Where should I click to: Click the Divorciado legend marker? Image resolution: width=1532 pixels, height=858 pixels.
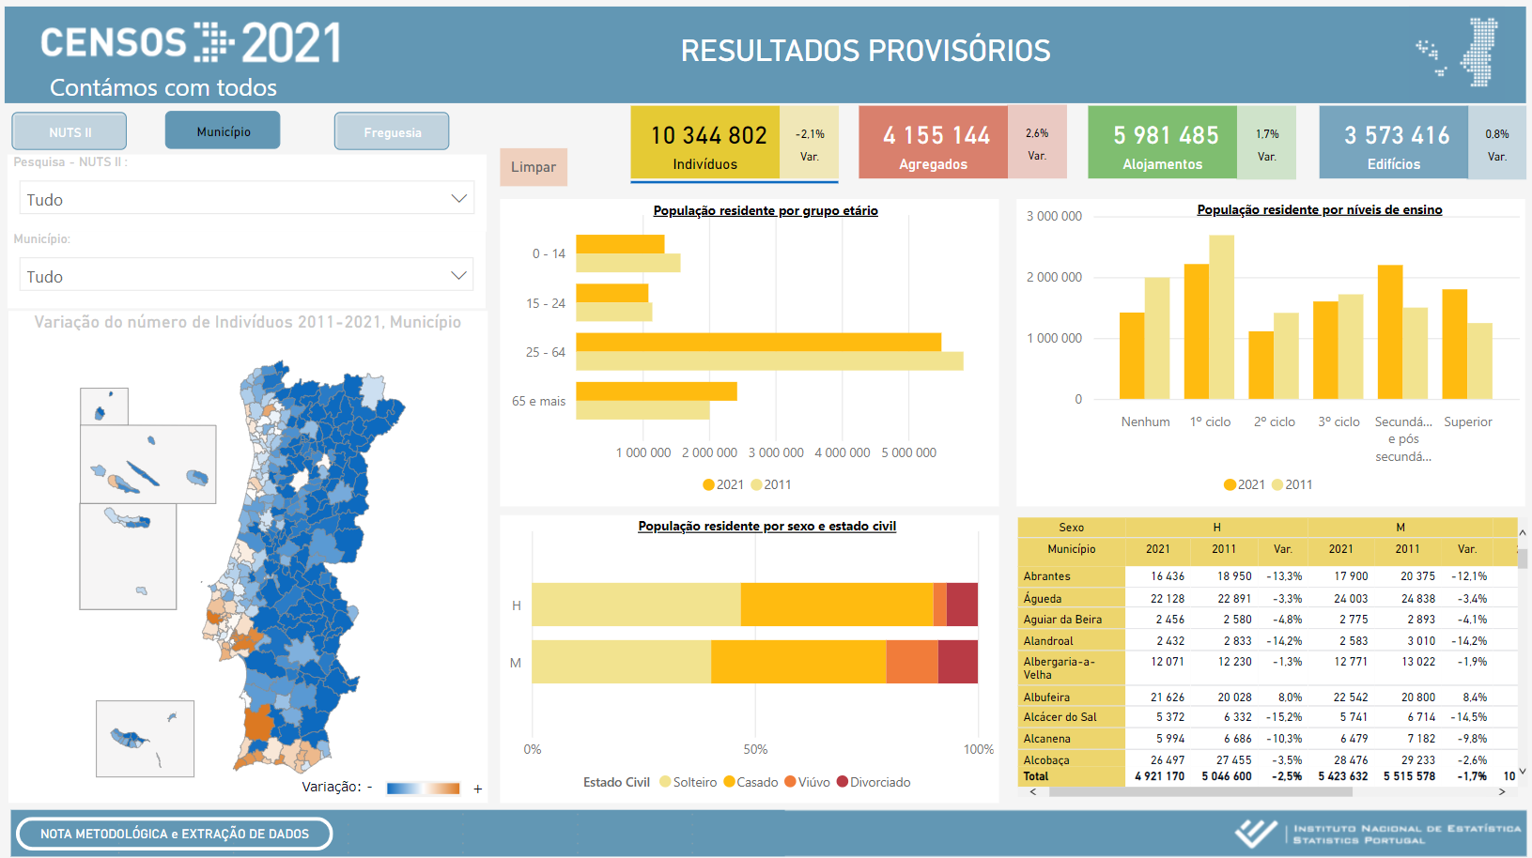point(843,782)
